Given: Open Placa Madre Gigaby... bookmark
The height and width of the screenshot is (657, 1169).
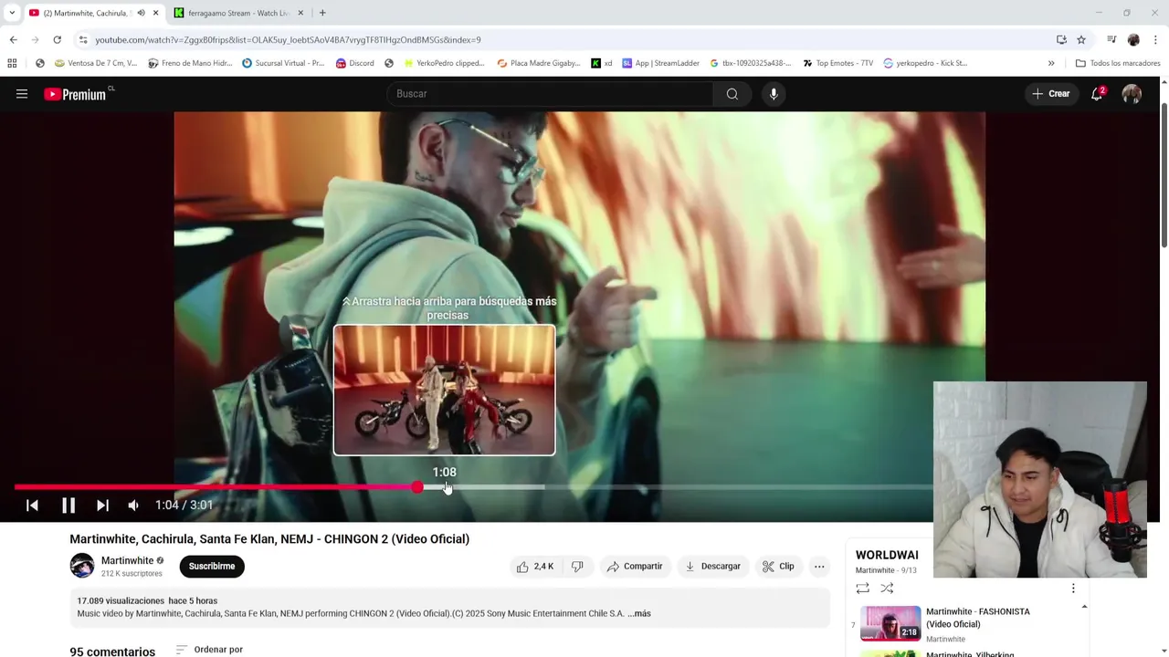Looking at the screenshot, I should point(539,63).
